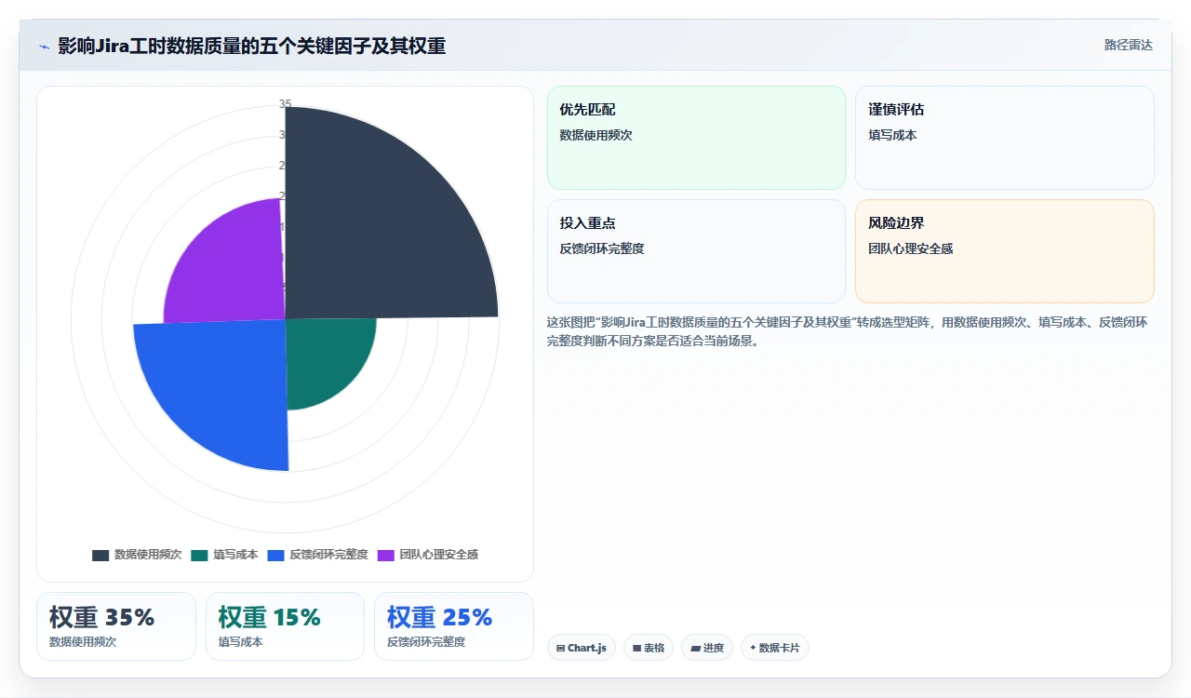
Task: Click blue 反馈闭环完整度 legend swatch
Action: click(275, 555)
